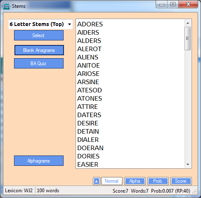Screen dimensions: 201x198
Task: Click the Select button
Action: point(39,35)
